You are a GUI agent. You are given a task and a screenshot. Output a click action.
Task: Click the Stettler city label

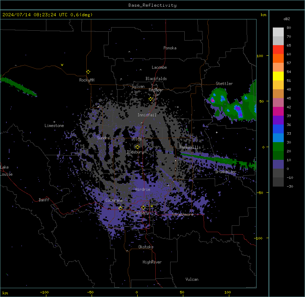(224, 84)
